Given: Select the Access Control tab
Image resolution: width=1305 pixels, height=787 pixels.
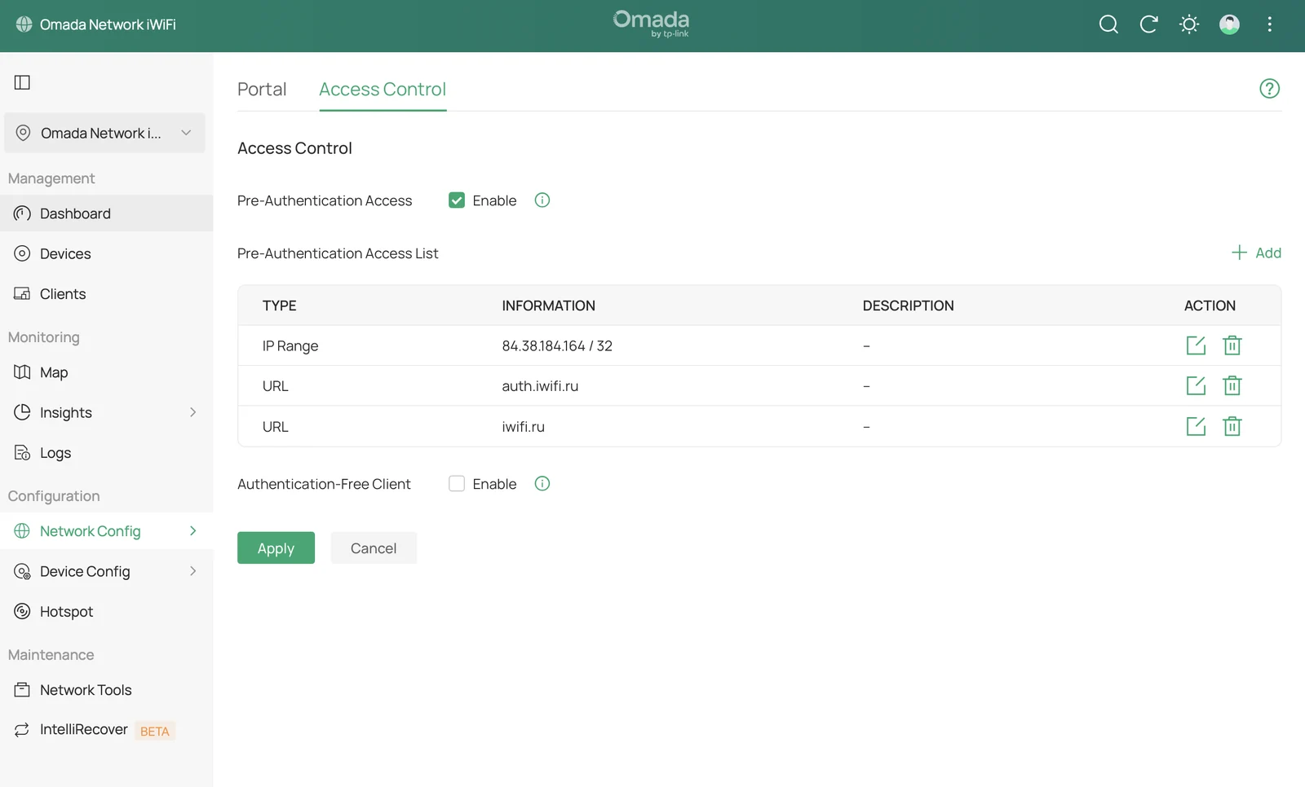Looking at the screenshot, I should pos(383,89).
